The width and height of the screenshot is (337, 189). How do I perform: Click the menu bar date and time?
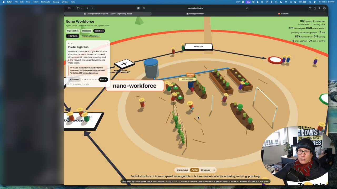click(x=326, y=2)
